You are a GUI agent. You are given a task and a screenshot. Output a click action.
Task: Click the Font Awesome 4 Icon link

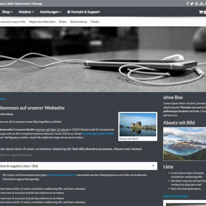(60, 175)
